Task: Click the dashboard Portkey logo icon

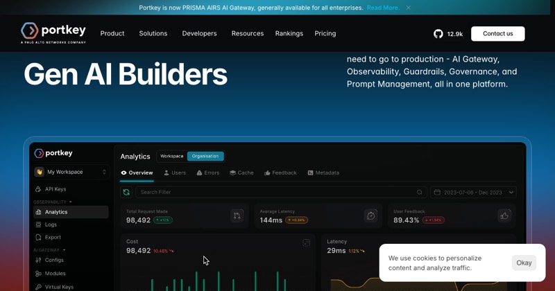Action: 39,153
